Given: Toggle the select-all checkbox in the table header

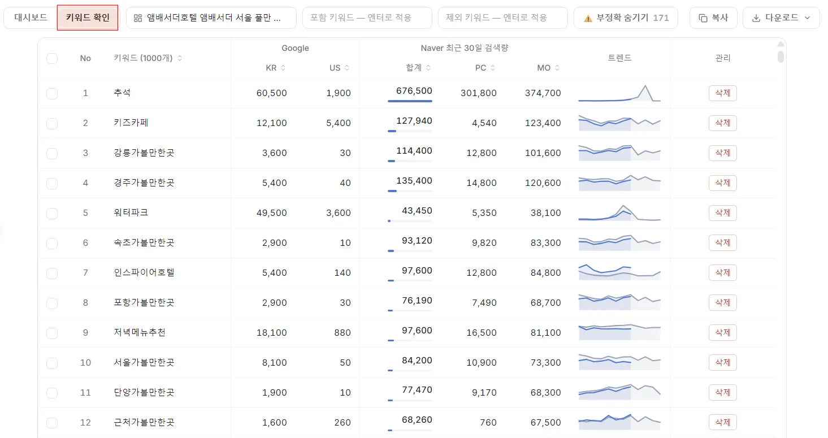Looking at the screenshot, I should (x=52, y=58).
